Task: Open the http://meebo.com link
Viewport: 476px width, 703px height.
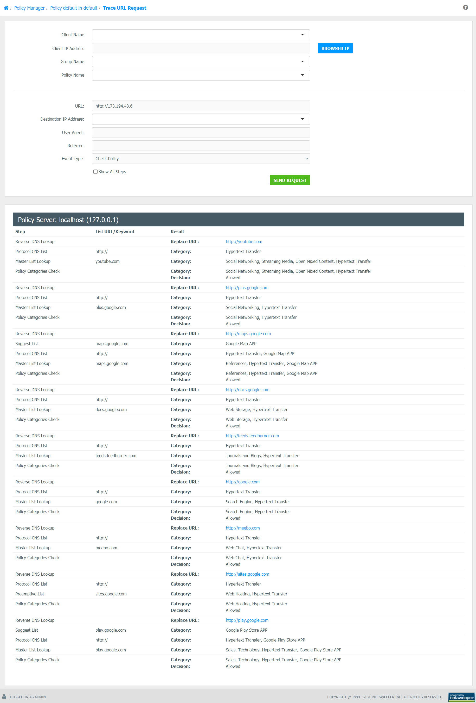Action: (242, 528)
